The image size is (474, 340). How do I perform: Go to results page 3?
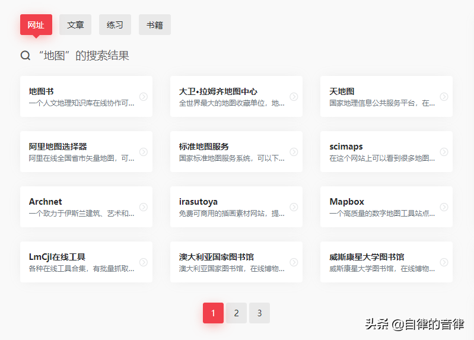259,313
